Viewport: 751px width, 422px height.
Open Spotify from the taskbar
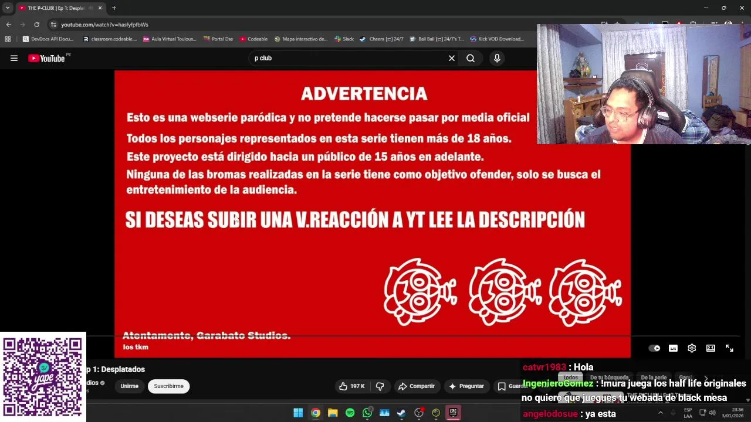[350, 413]
